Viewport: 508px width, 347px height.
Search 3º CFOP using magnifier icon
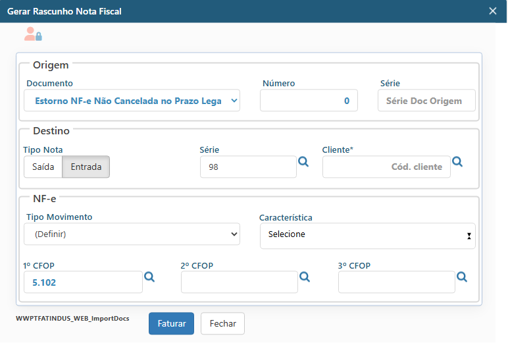(461, 277)
